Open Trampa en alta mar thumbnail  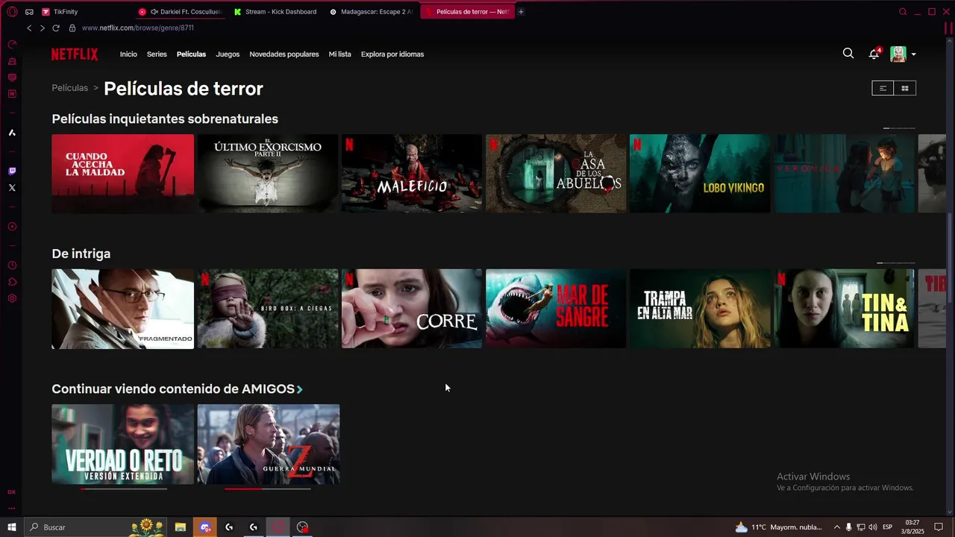pyautogui.click(x=700, y=309)
